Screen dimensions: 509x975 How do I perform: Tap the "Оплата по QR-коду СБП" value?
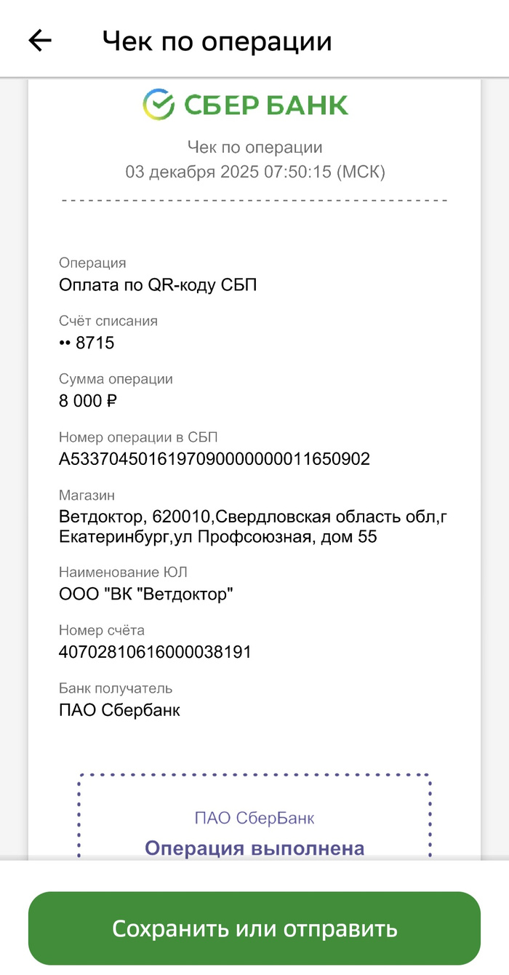(x=158, y=284)
